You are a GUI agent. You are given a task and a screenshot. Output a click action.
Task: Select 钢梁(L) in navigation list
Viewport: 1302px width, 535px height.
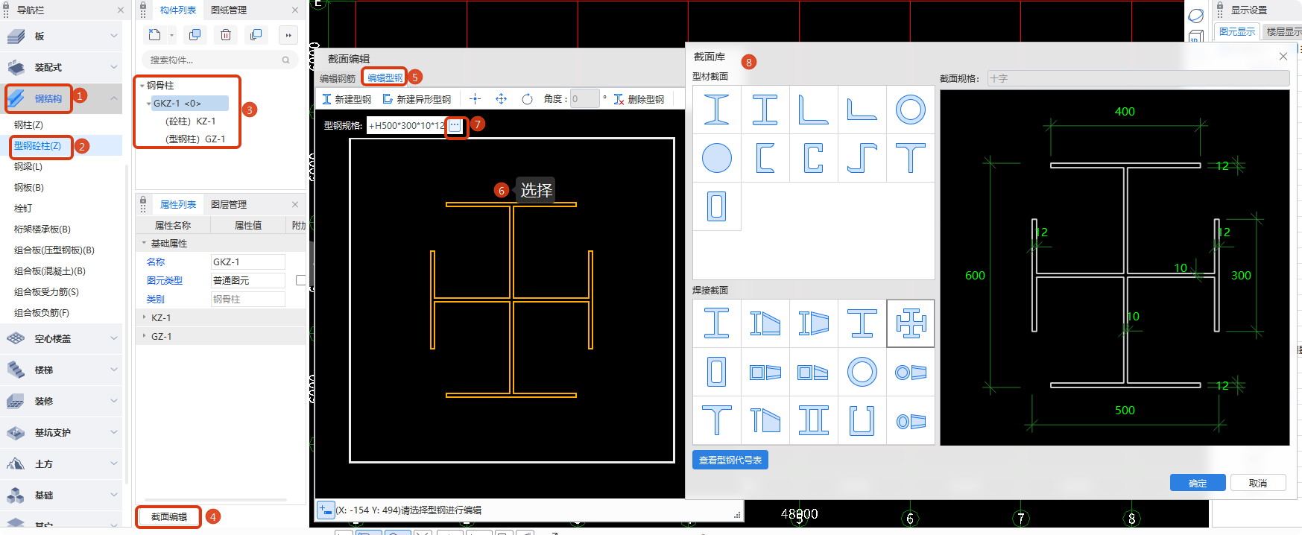click(28, 166)
